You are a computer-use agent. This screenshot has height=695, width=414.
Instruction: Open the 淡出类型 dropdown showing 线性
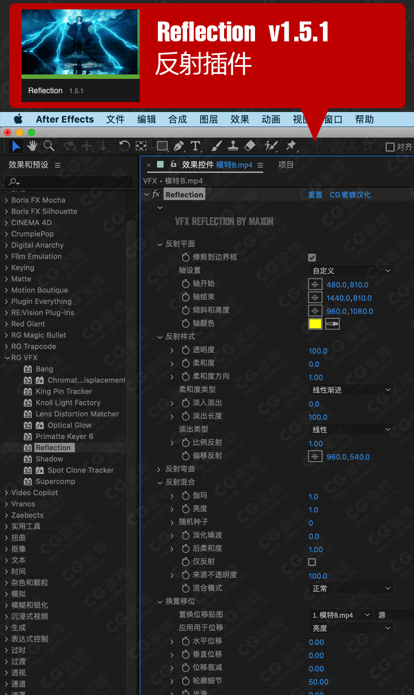coord(351,430)
